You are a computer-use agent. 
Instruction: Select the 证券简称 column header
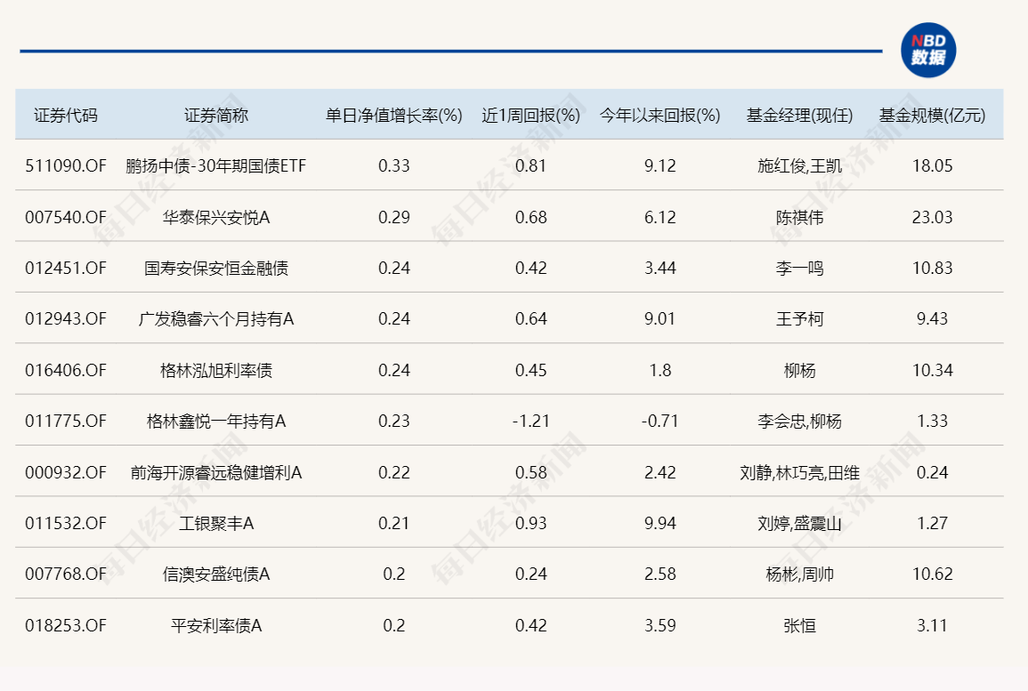coord(216,116)
